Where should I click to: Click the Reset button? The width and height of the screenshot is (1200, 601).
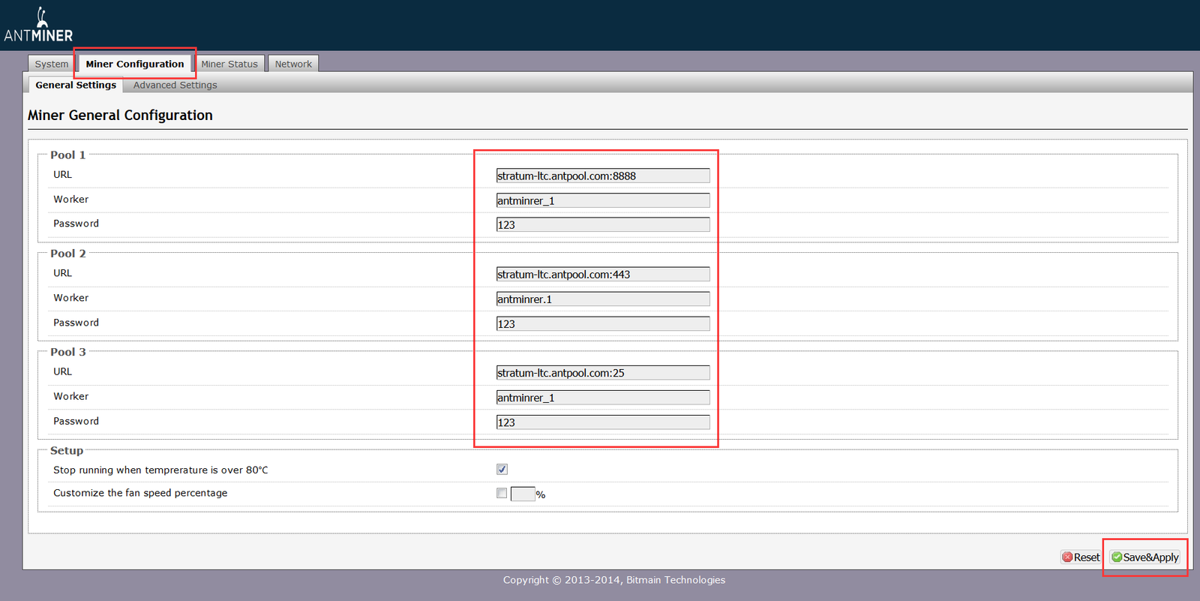click(x=1081, y=557)
